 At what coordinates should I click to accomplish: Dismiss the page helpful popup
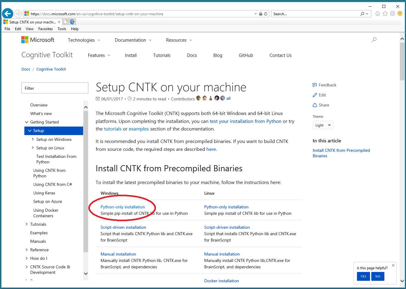pyautogui.click(x=393, y=265)
